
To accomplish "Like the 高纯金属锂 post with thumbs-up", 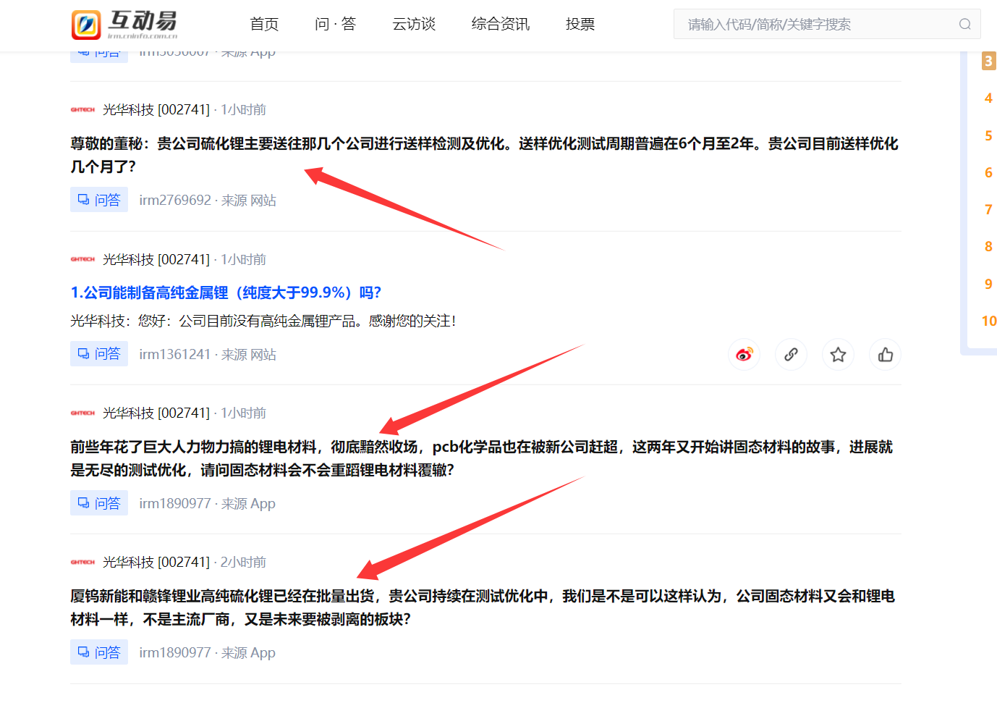I will [x=885, y=355].
